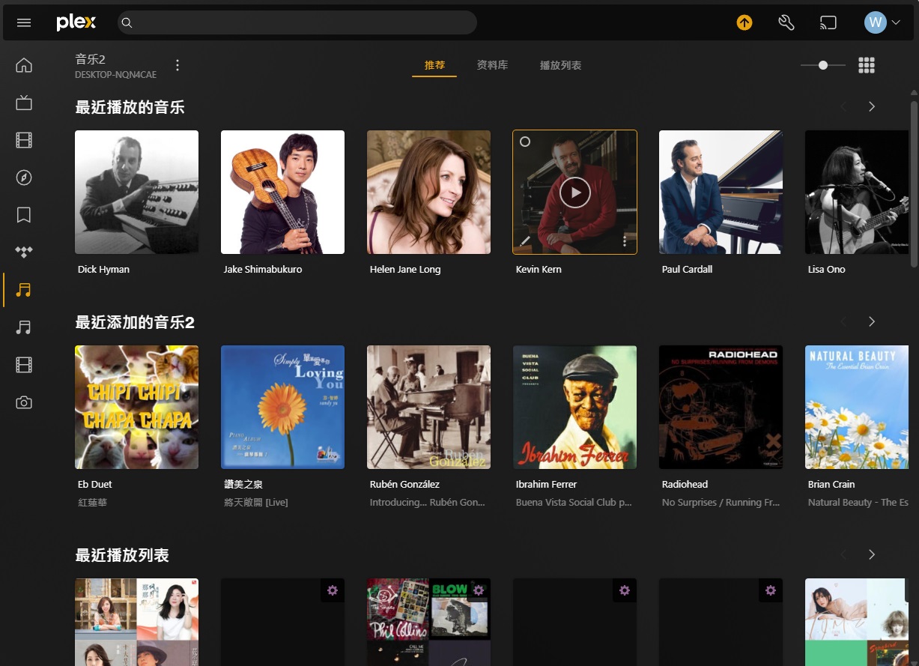Screen dimensions: 919x666
Task: Switch to the 资料库 tab
Action: pos(492,65)
